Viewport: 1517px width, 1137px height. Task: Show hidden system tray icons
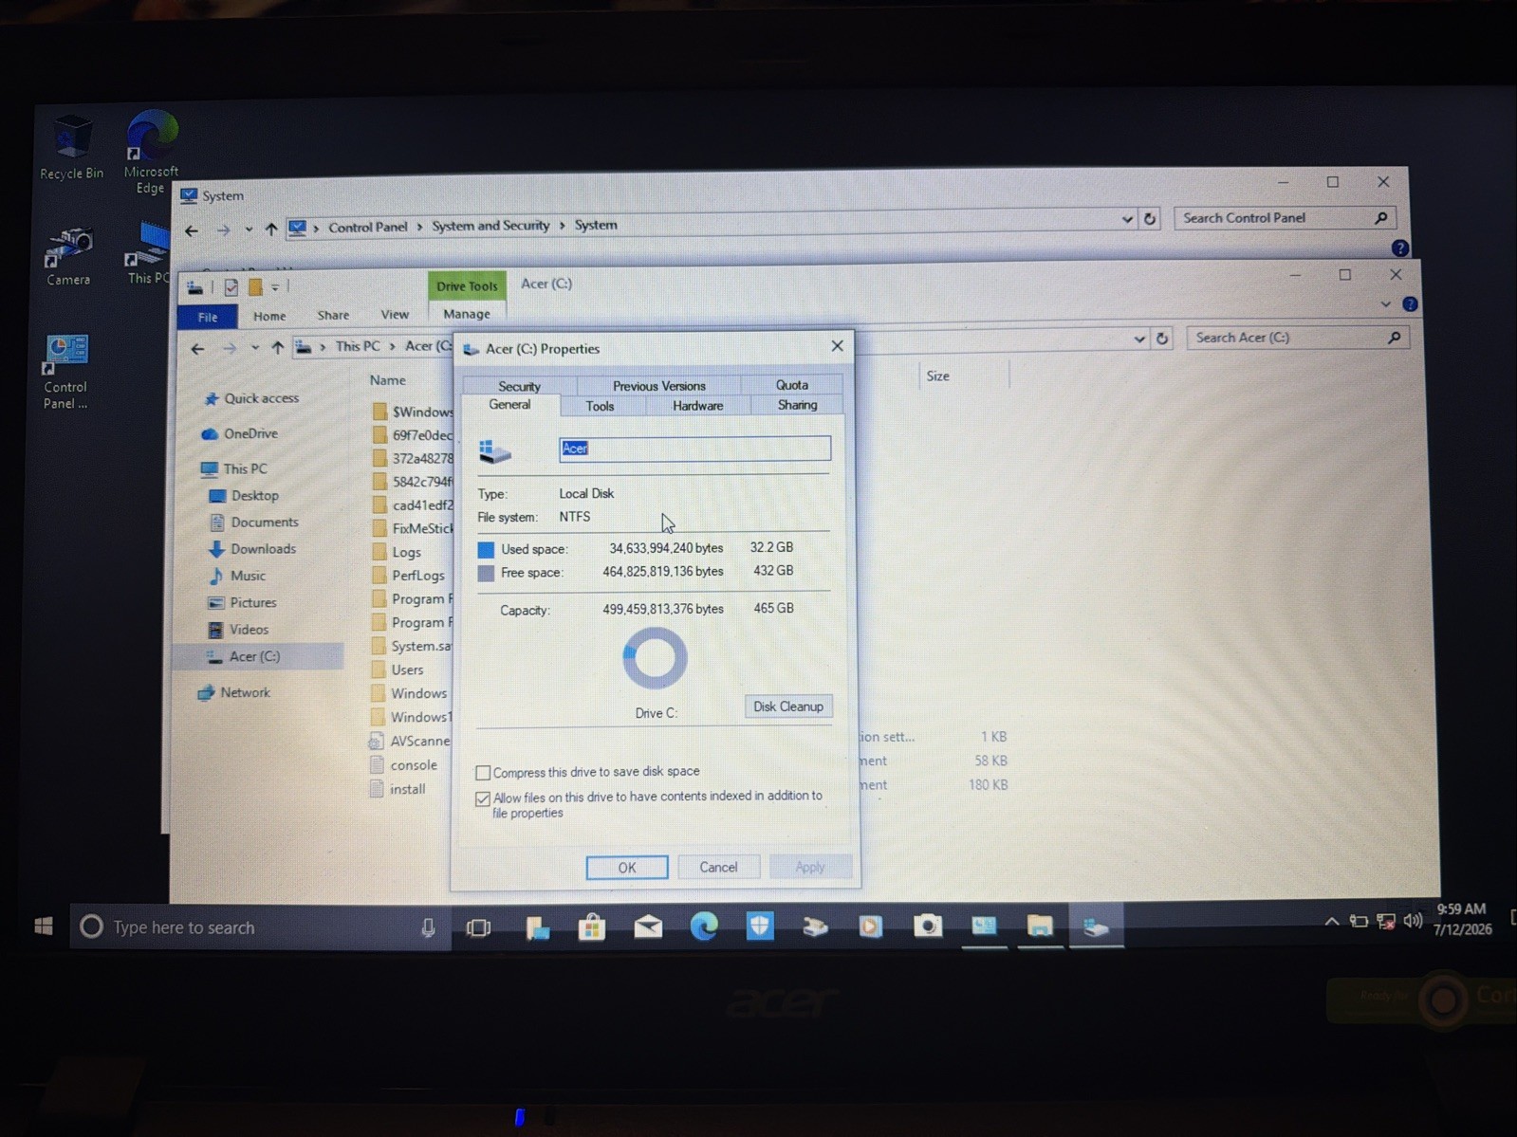1331,921
